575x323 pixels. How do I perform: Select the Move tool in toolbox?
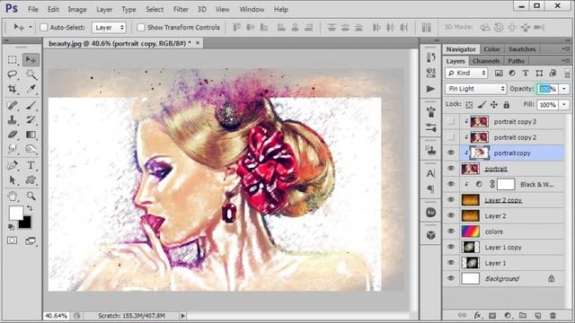[31, 60]
